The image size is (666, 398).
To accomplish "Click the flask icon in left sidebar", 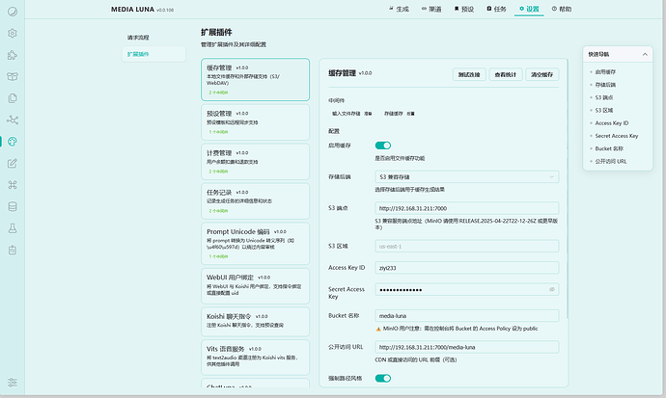I will point(13,227).
